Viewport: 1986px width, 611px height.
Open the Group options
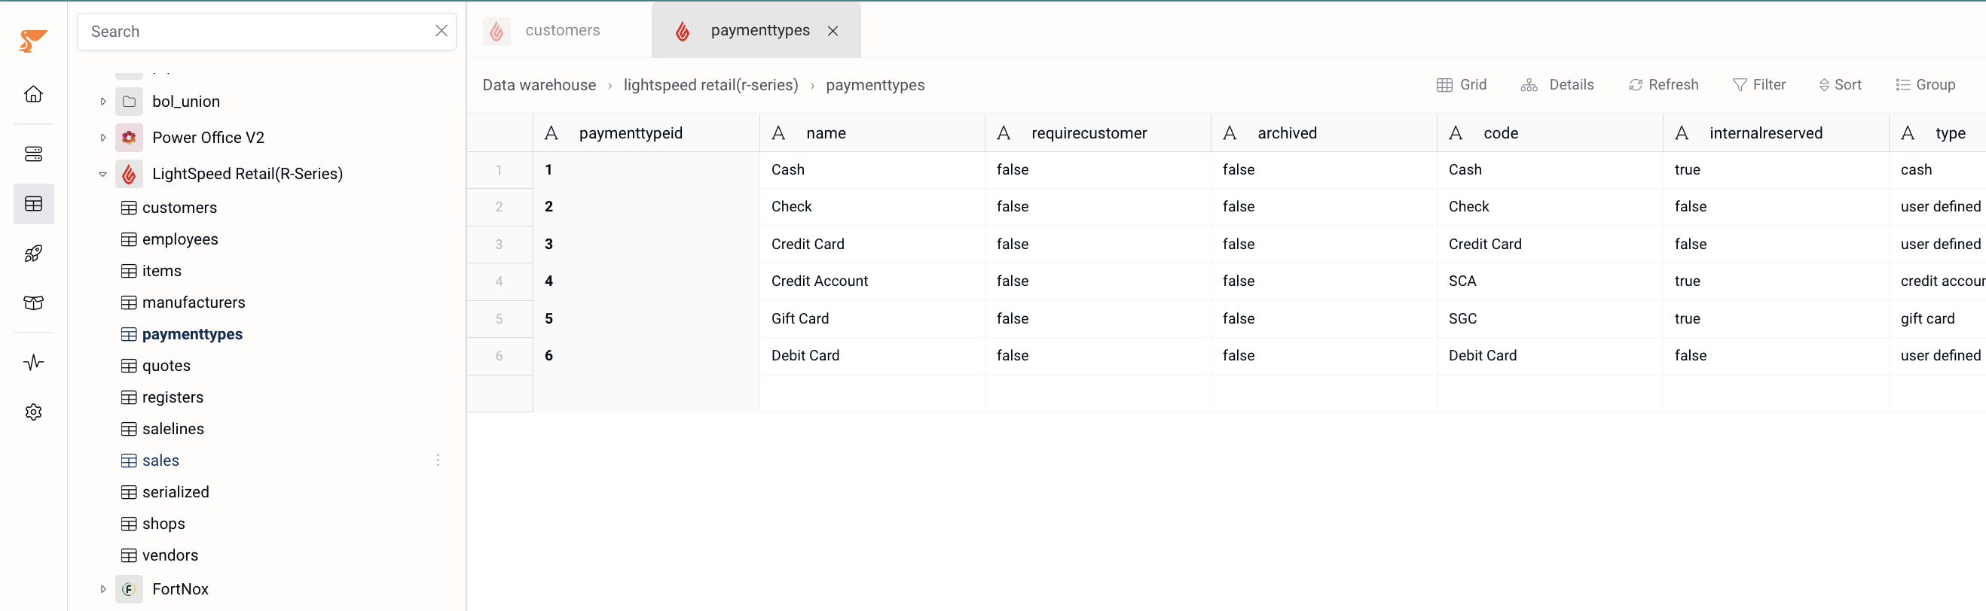[x=1925, y=84]
